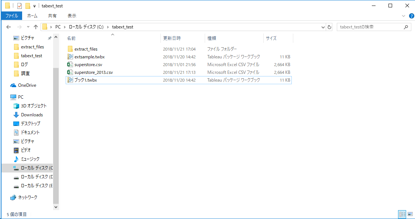Open Customize Quick Access Toolbar dropdown
Image resolution: width=415 pixels, height=219 pixels.
coord(34,6)
